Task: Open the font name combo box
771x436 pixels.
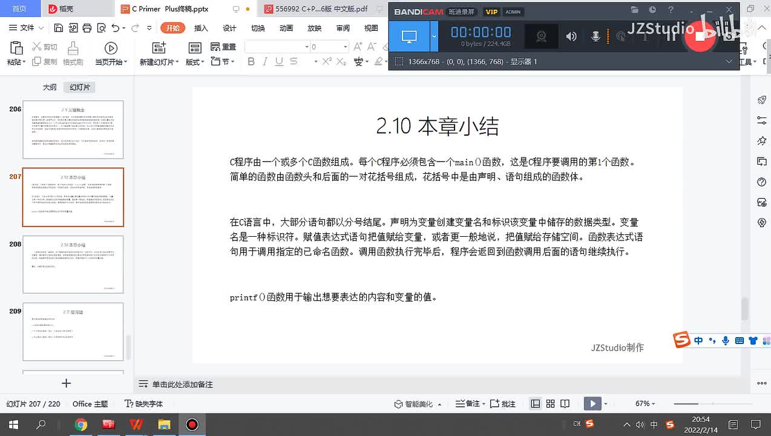Action: 277,47
